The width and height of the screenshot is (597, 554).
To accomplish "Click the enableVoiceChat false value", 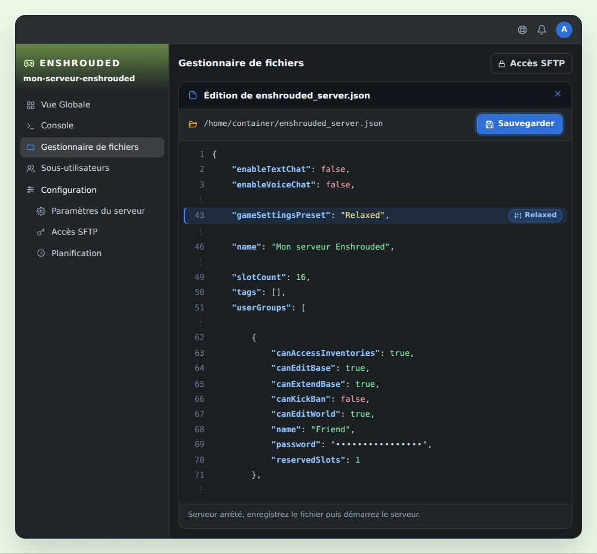I will point(338,184).
